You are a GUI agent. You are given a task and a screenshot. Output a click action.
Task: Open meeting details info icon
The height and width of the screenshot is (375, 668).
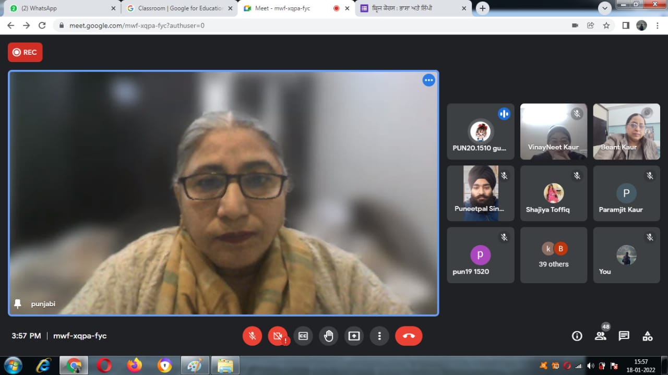point(577,336)
